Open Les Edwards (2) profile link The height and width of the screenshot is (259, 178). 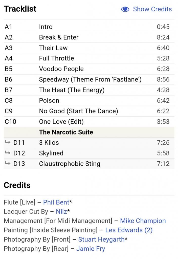click(129, 230)
